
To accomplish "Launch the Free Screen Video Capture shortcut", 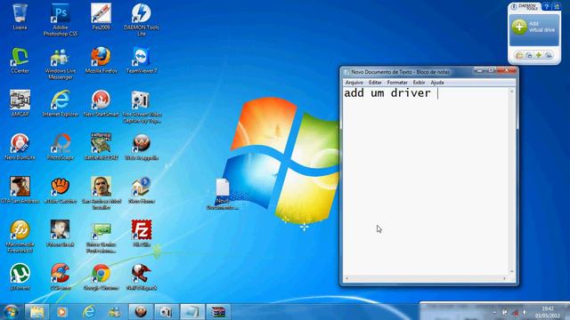I will pyautogui.click(x=142, y=107).
